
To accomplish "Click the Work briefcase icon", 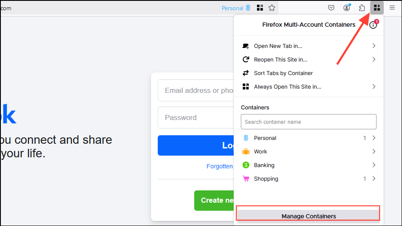I will [246, 151].
